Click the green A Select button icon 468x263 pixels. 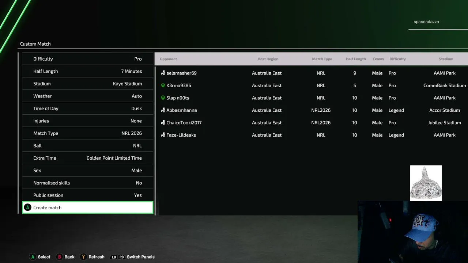coord(33,257)
